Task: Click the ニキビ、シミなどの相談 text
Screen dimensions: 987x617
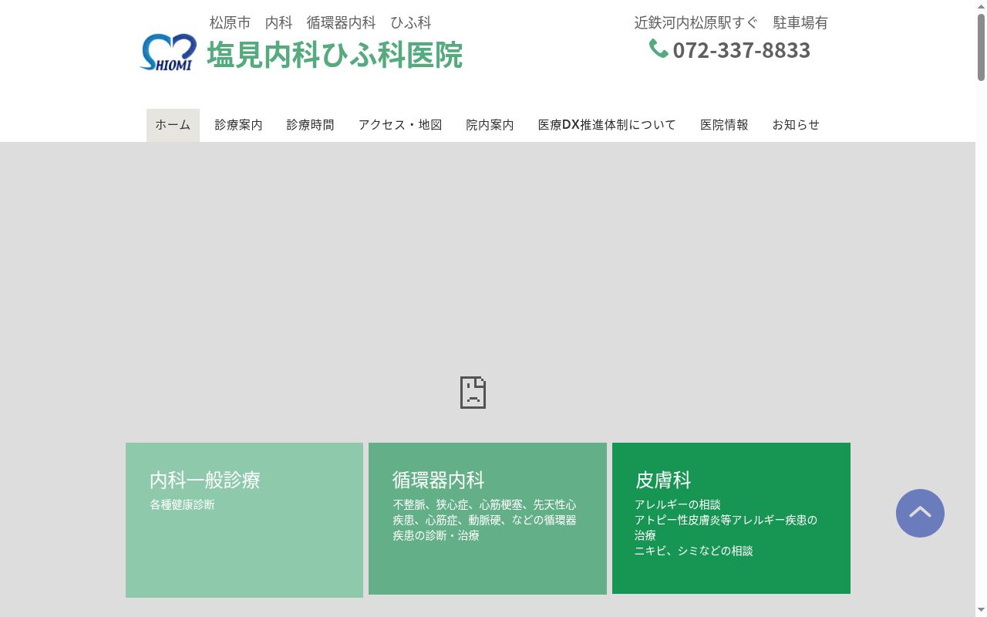Action: click(694, 551)
